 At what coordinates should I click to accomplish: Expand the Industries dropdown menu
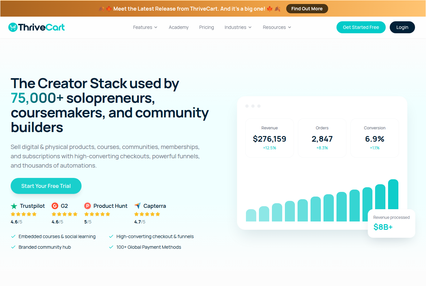pyautogui.click(x=238, y=27)
